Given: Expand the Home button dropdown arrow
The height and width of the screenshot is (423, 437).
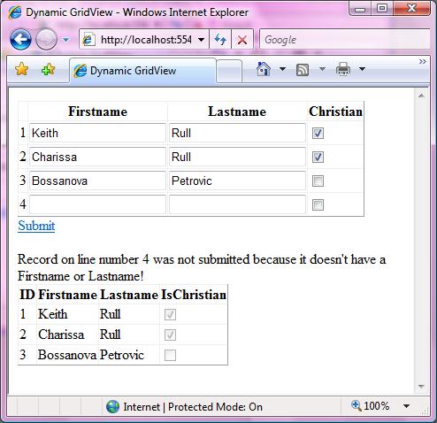Looking at the screenshot, I should [x=282, y=69].
